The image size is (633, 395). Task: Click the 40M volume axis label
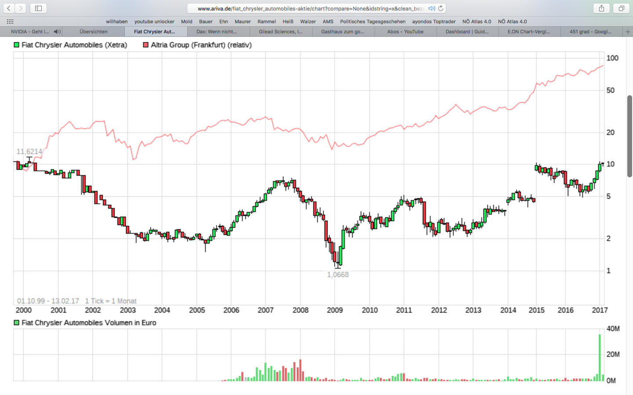click(x=613, y=329)
